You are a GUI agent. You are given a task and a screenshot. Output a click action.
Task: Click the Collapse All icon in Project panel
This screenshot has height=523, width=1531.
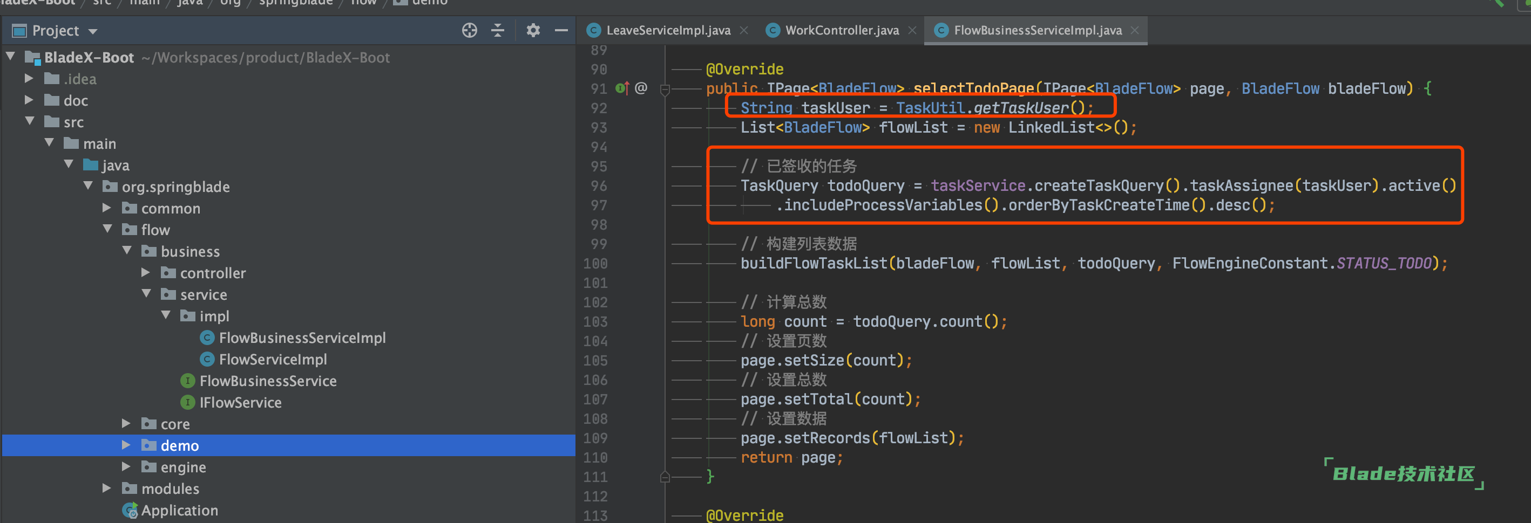pos(497,30)
